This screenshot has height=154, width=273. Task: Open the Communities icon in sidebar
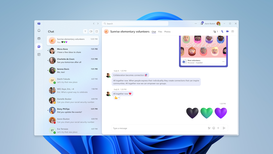(x=39, y=39)
